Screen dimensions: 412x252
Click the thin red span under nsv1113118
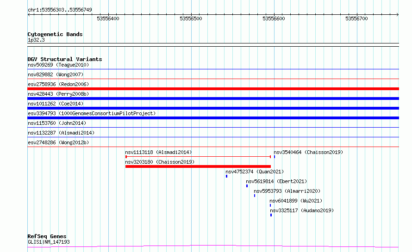(x=198, y=157)
